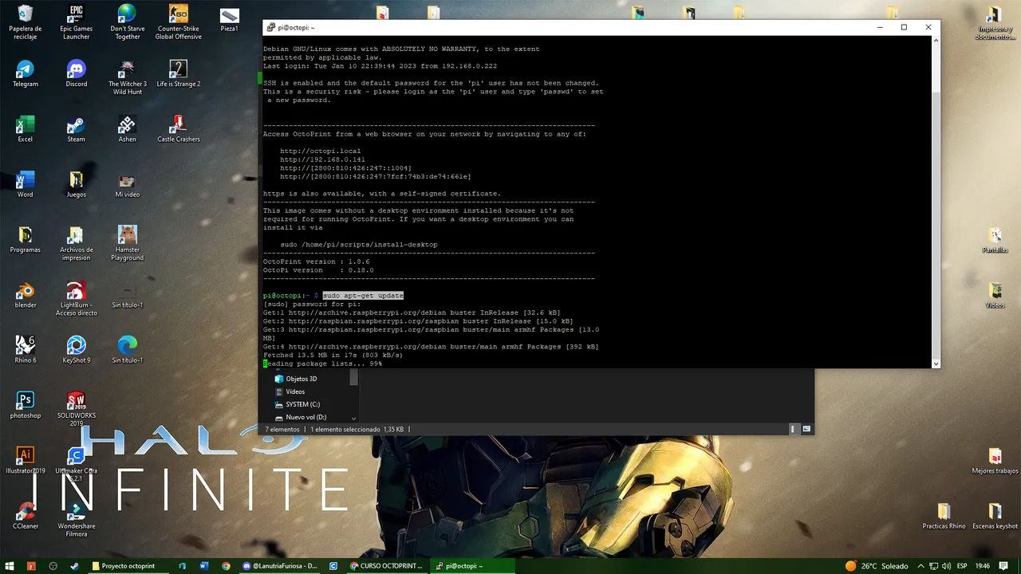Viewport: 1021px width, 574px height.
Task: Select the Mejores trabajos folder
Action: pos(995,461)
